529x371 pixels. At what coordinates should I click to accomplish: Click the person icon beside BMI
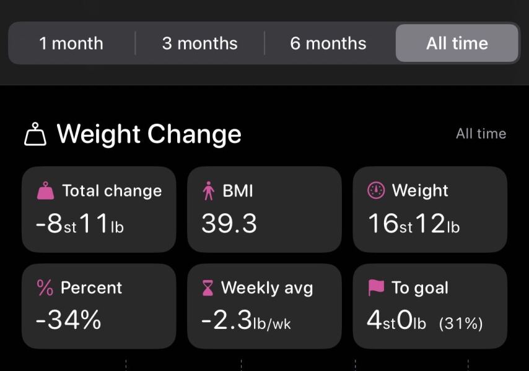pyautogui.click(x=208, y=191)
